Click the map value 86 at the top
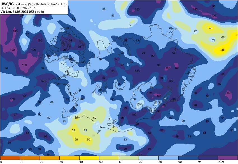The width and height of the screenshot is (238, 164). (104, 10)
